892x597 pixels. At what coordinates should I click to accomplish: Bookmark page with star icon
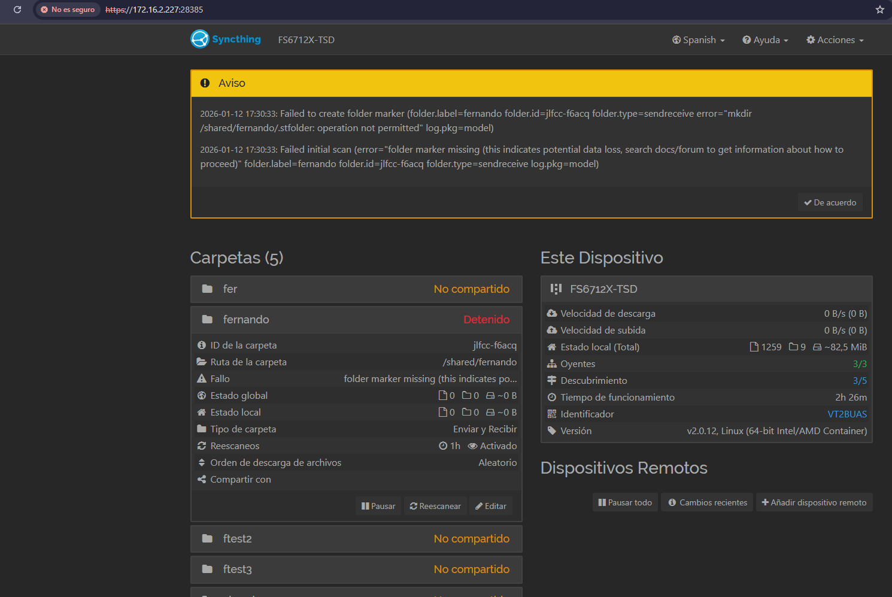[x=879, y=10]
